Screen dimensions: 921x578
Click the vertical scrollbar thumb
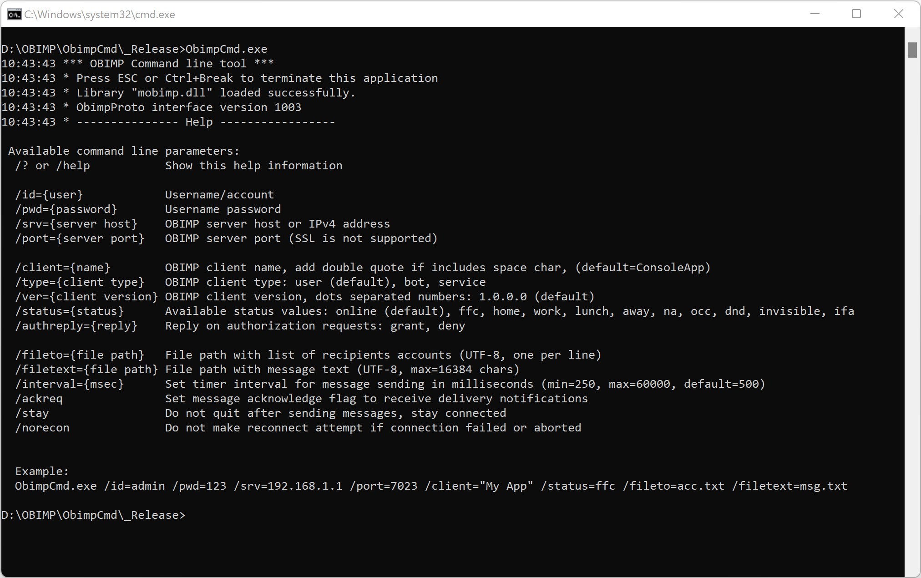tap(912, 50)
